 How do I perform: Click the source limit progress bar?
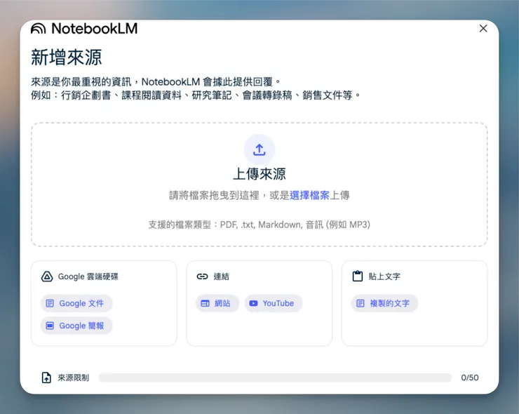pos(275,378)
